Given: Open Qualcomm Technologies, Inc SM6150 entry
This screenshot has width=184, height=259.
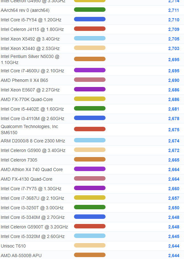Looking at the screenshot, I should tap(29, 129).
